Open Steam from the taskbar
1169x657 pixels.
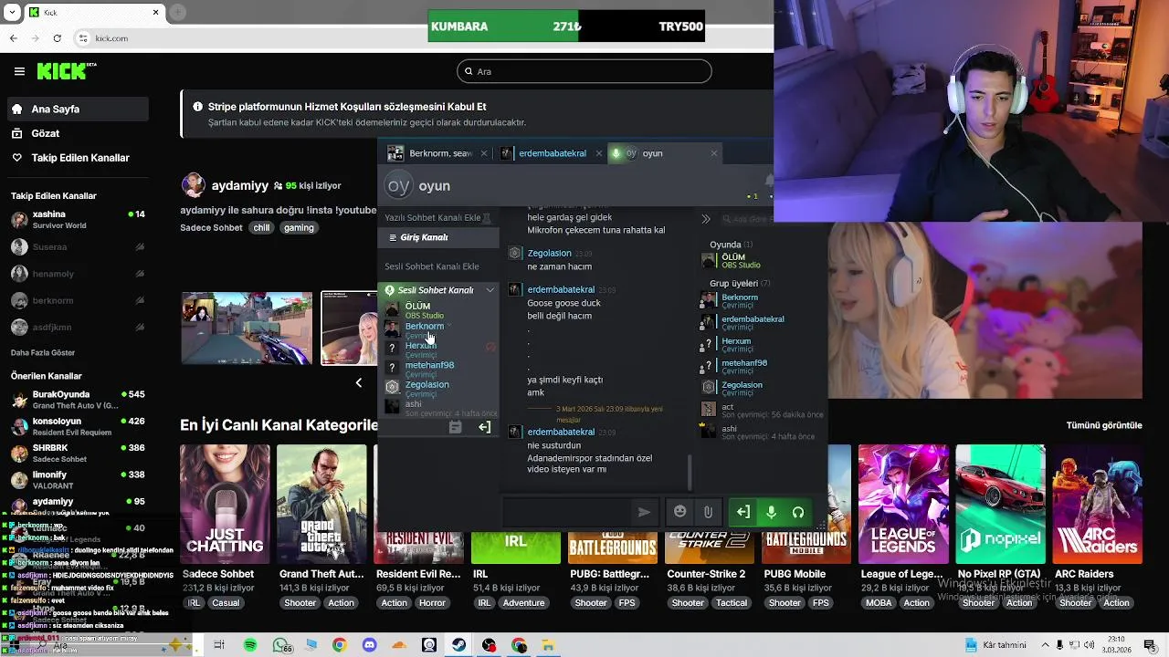click(458, 645)
